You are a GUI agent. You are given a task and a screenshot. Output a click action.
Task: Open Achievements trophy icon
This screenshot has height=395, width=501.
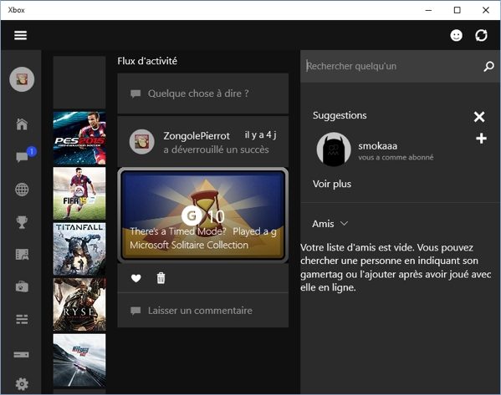[x=22, y=222]
